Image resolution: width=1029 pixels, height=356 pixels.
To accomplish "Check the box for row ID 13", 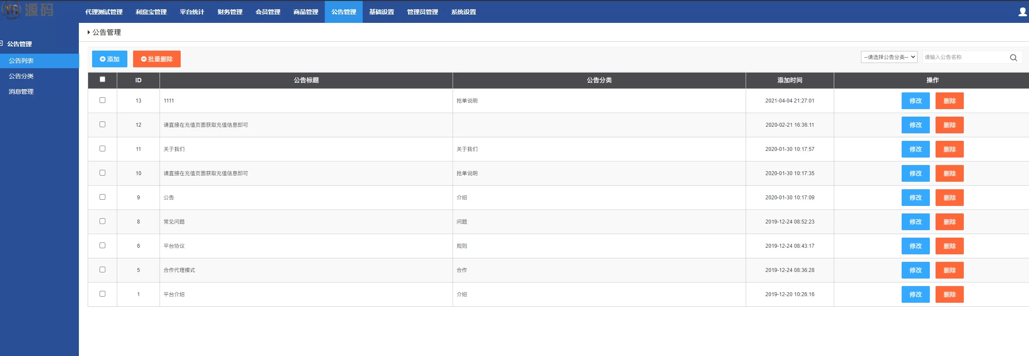I will coord(102,100).
